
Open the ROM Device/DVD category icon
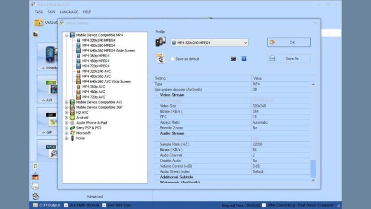[35, 186]
